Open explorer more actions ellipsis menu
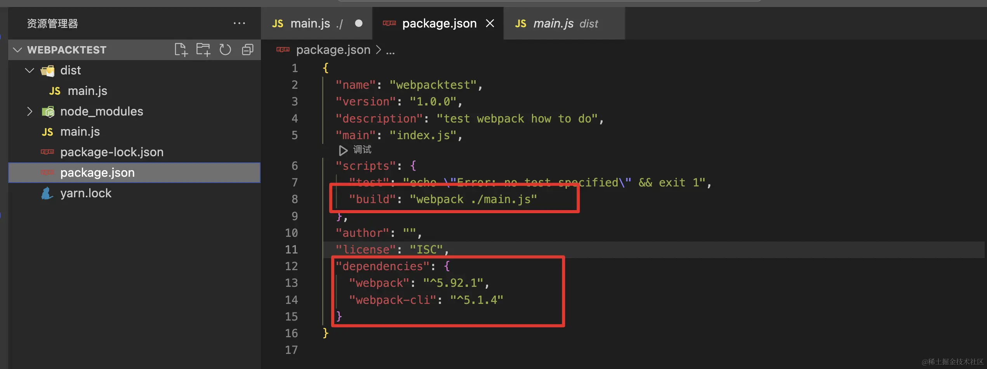The height and width of the screenshot is (369, 987). pyautogui.click(x=239, y=23)
